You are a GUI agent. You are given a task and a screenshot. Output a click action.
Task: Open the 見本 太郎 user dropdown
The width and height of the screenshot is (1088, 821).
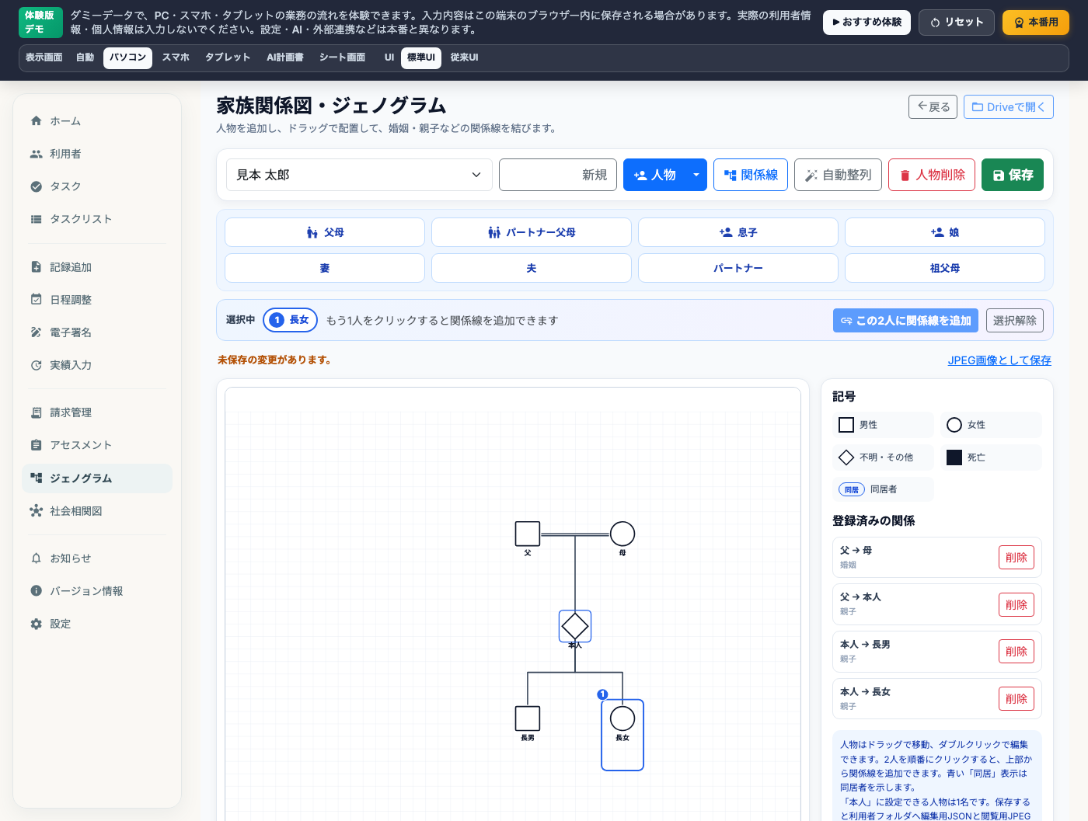point(359,175)
